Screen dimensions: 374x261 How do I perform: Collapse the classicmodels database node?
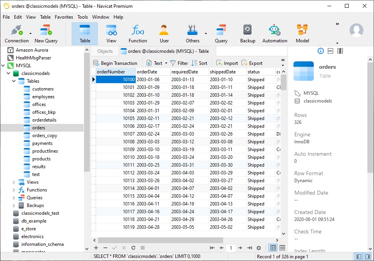click(8, 73)
